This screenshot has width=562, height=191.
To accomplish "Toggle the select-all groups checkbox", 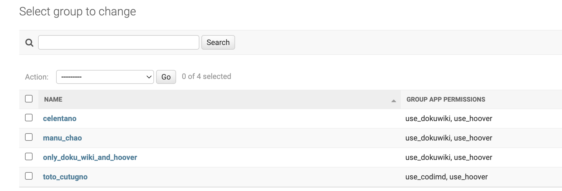I will click(x=29, y=99).
